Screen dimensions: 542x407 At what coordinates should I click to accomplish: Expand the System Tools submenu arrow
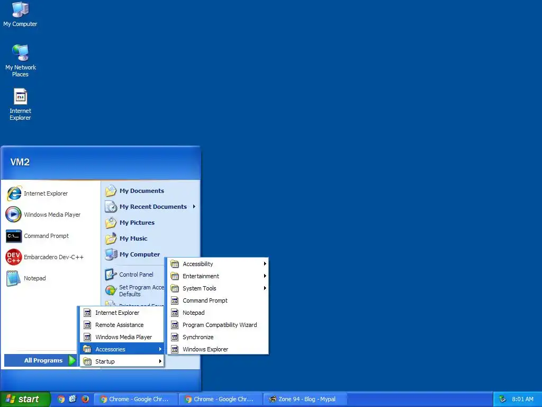(265, 288)
